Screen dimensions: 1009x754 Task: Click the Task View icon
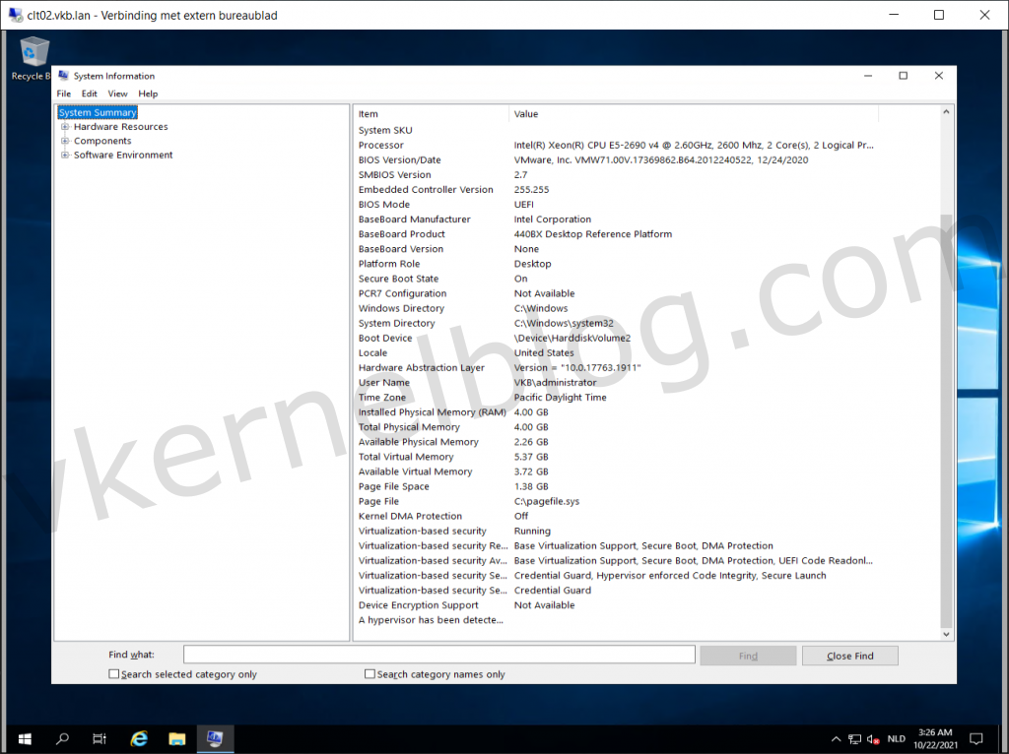[99, 738]
